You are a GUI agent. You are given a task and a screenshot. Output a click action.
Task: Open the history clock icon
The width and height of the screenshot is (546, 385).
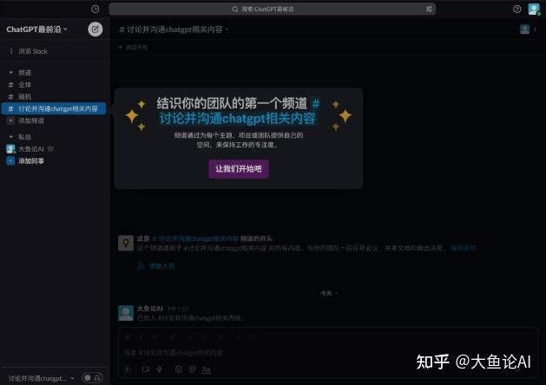pos(95,9)
